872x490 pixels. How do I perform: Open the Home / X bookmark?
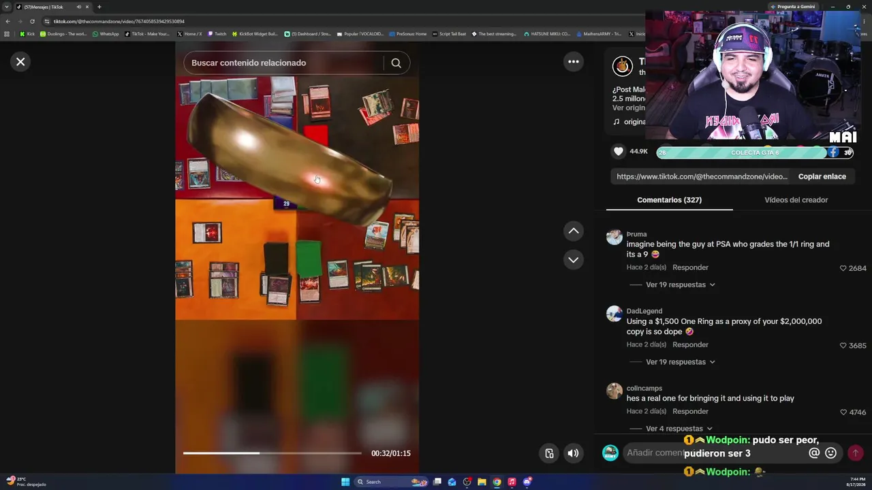click(189, 33)
